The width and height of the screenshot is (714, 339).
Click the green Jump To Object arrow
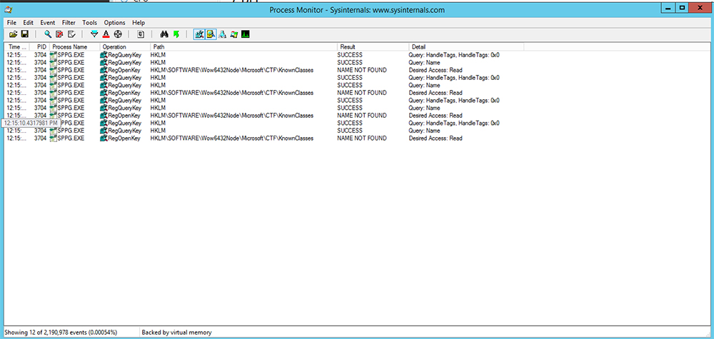176,34
